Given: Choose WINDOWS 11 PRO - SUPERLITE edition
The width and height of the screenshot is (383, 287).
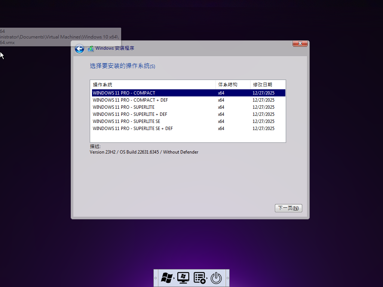Looking at the screenshot, I should coord(123,107).
